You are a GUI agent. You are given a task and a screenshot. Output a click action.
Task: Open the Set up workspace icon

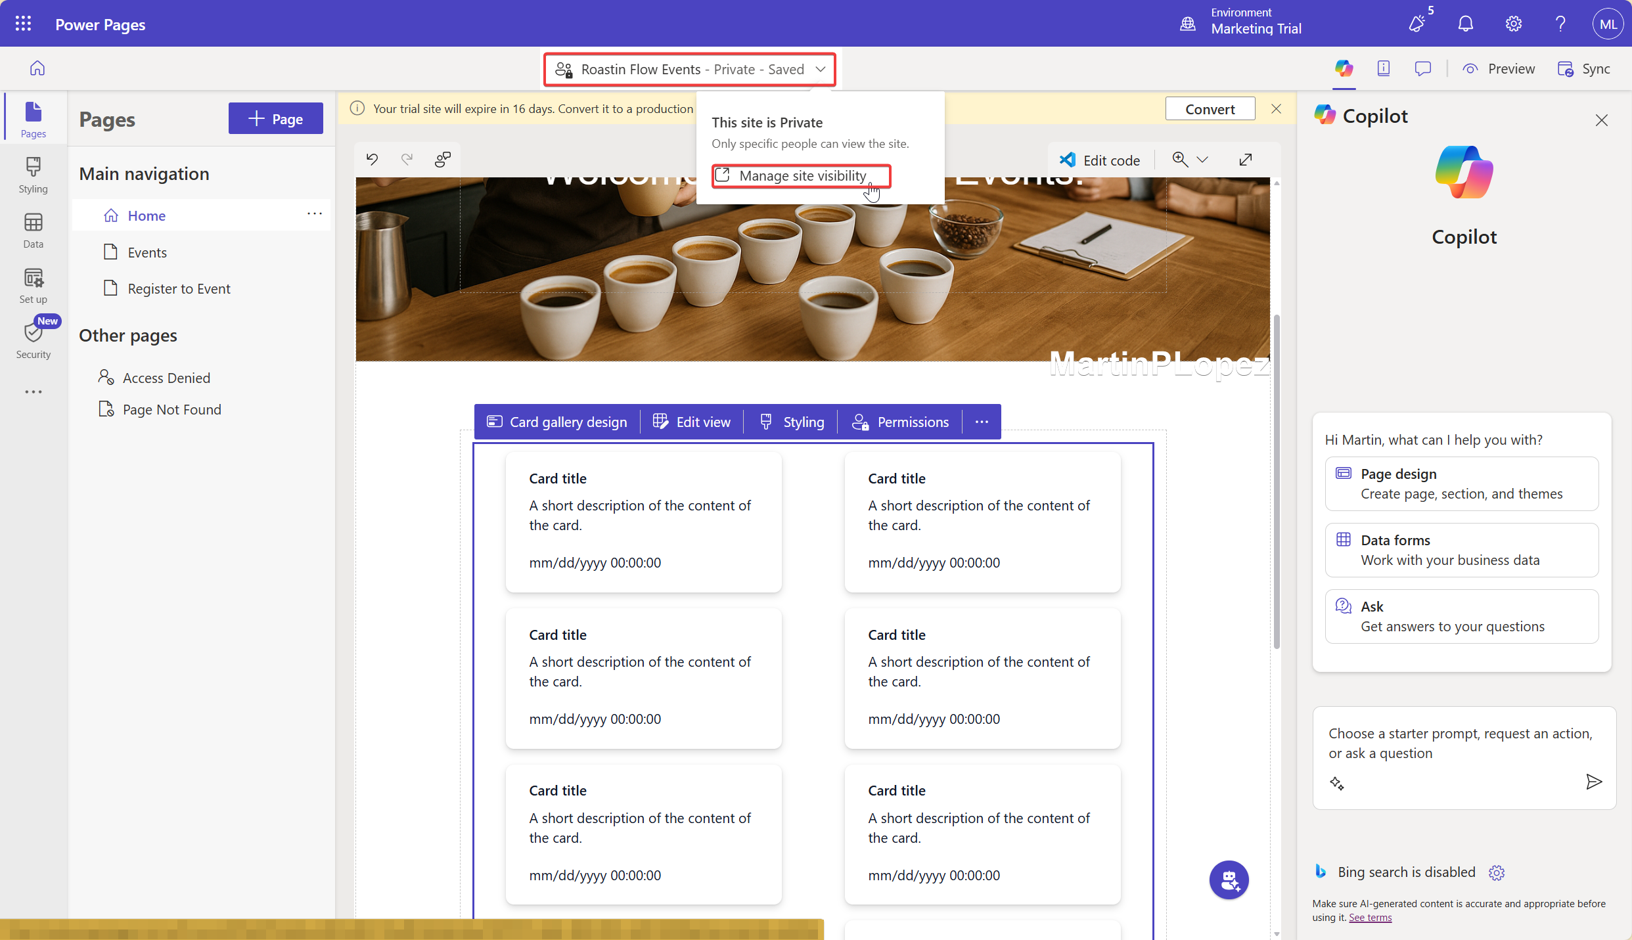[33, 284]
